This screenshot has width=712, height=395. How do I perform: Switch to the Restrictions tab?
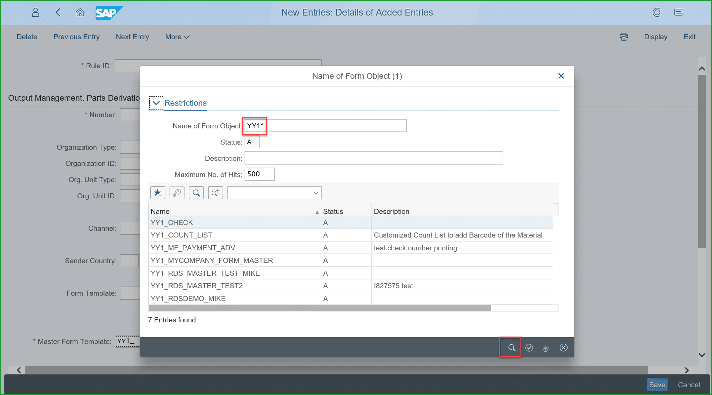click(x=185, y=103)
